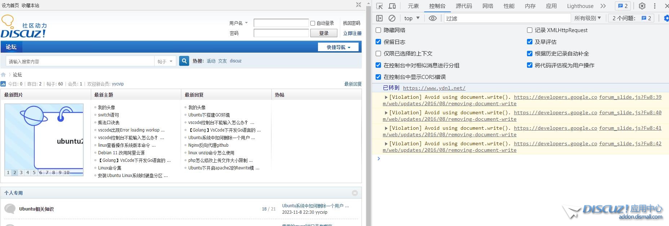Click the hot search keyword discuz
669x226 pixels.
(x=236, y=61)
